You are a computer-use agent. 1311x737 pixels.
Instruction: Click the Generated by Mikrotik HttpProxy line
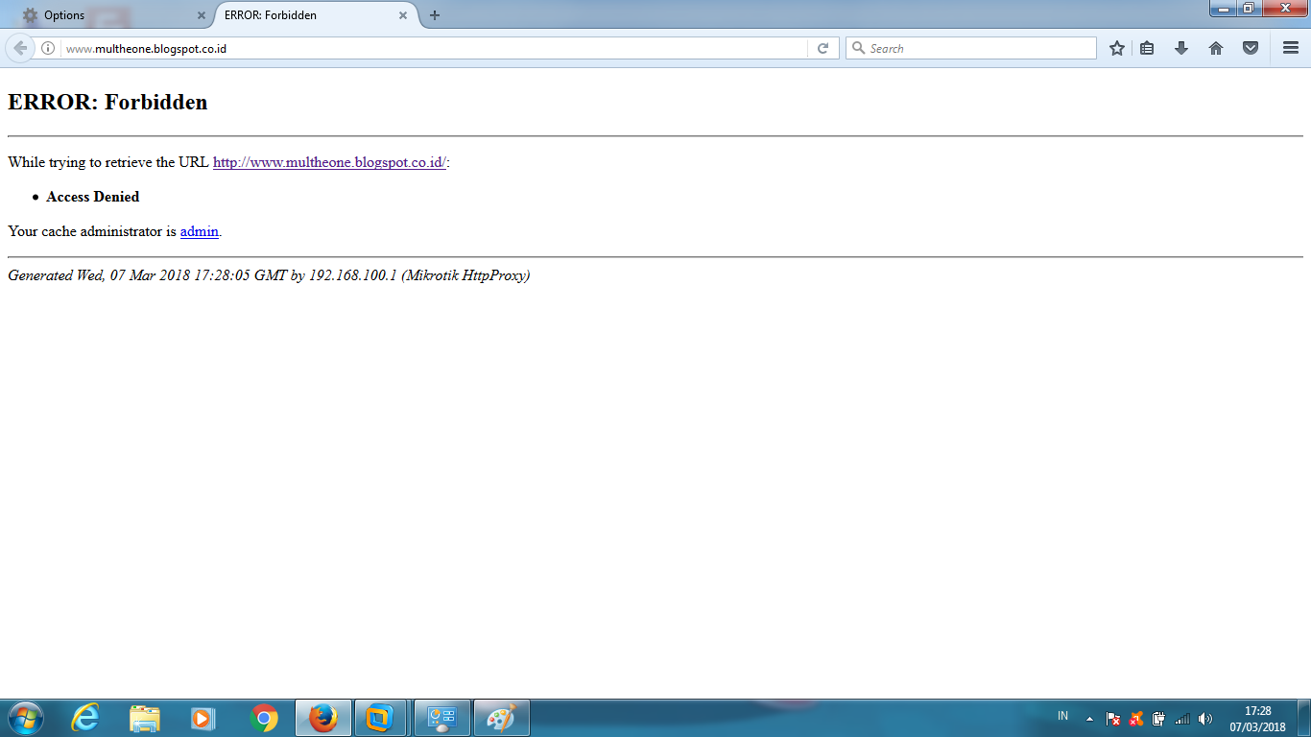click(x=269, y=275)
